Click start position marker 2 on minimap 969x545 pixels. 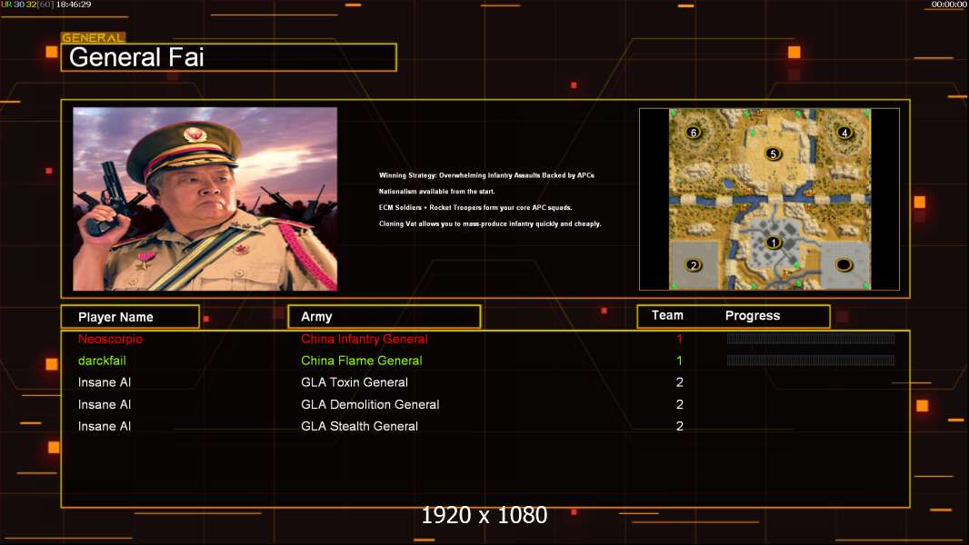(694, 265)
